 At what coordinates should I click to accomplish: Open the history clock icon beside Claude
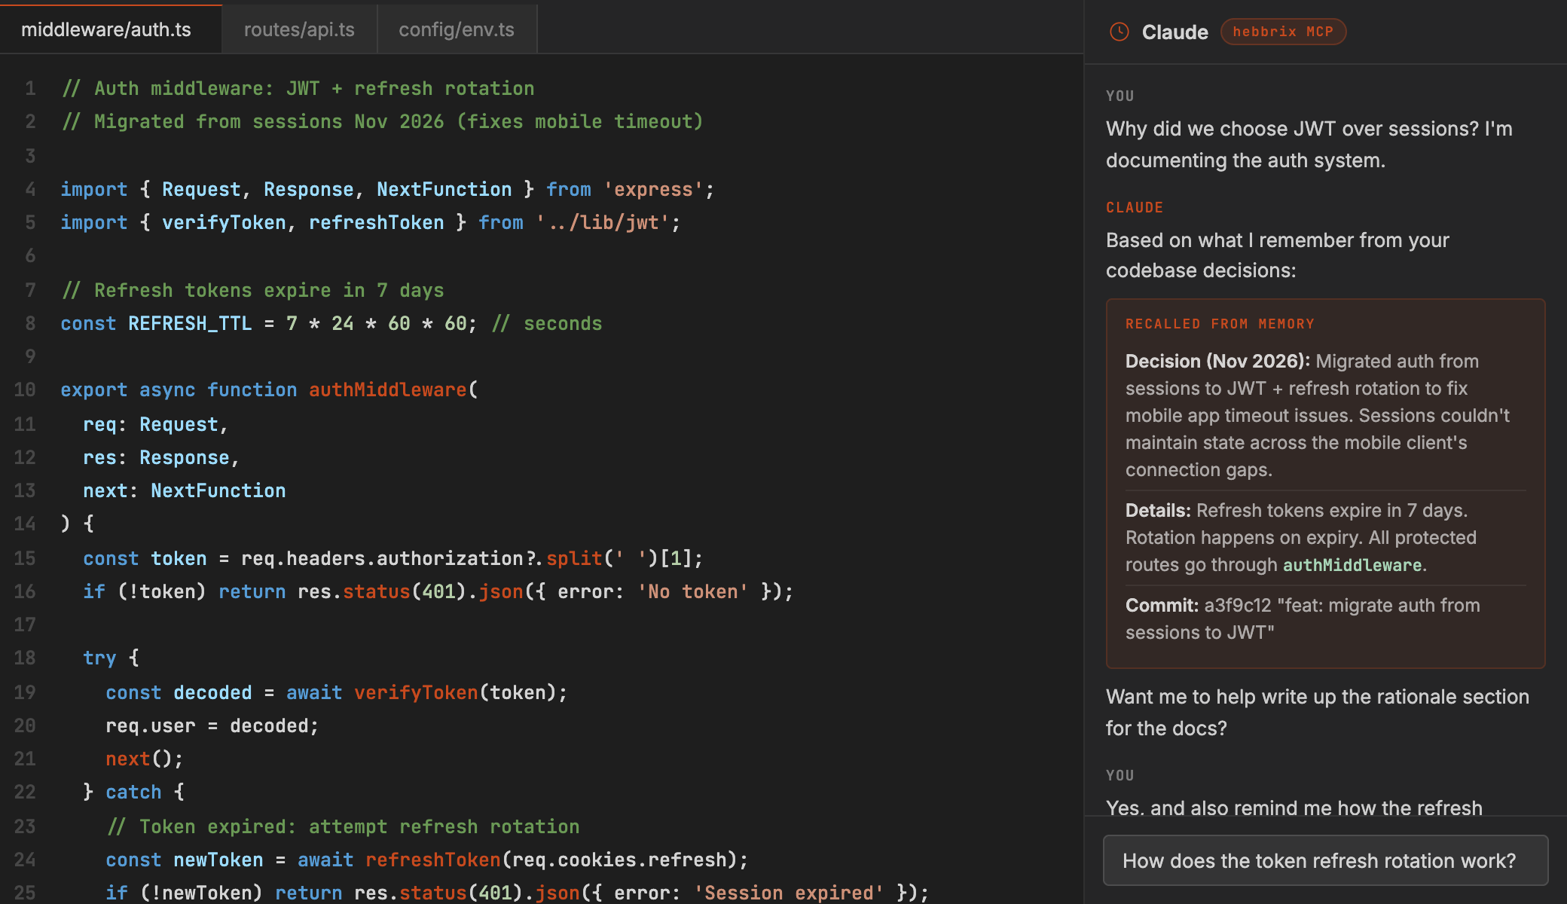click(1120, 32)
